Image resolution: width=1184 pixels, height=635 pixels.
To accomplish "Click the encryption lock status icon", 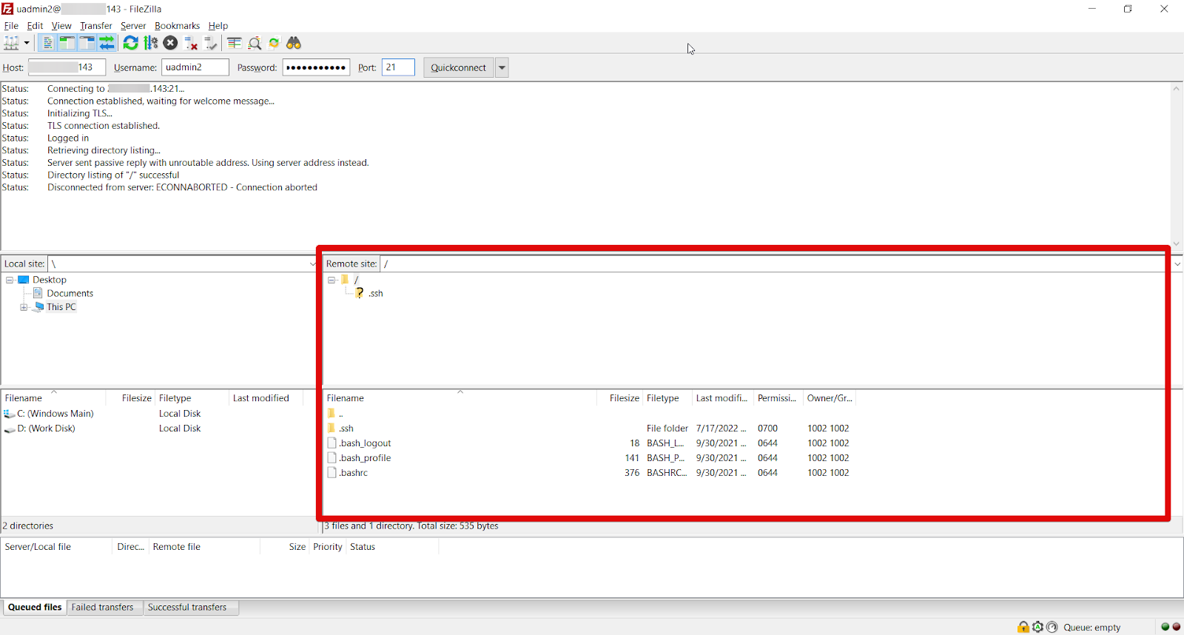I will coord(1023,627).
